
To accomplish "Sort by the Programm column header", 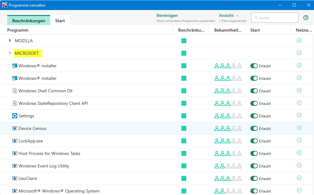I will tap(18, 30).
